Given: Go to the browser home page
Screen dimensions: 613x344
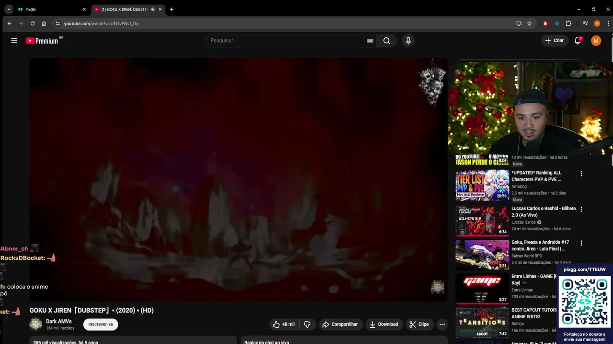Looking at the screenshot, I should [x=44, y=23].
